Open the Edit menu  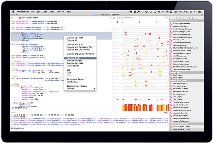coord(39,12)
